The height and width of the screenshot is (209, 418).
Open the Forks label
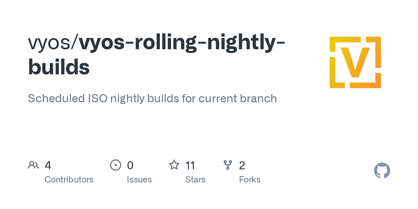(250, 179)
